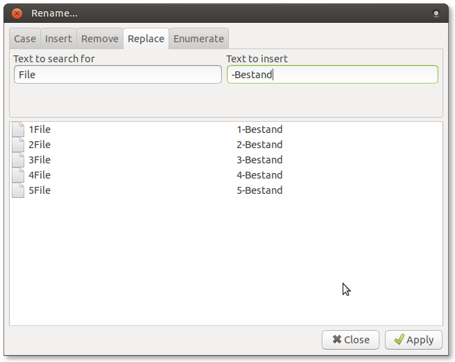Select the 1-Bestand preview name
The width and height of the screenshot is (455, 362).
[x=259, y=129]
